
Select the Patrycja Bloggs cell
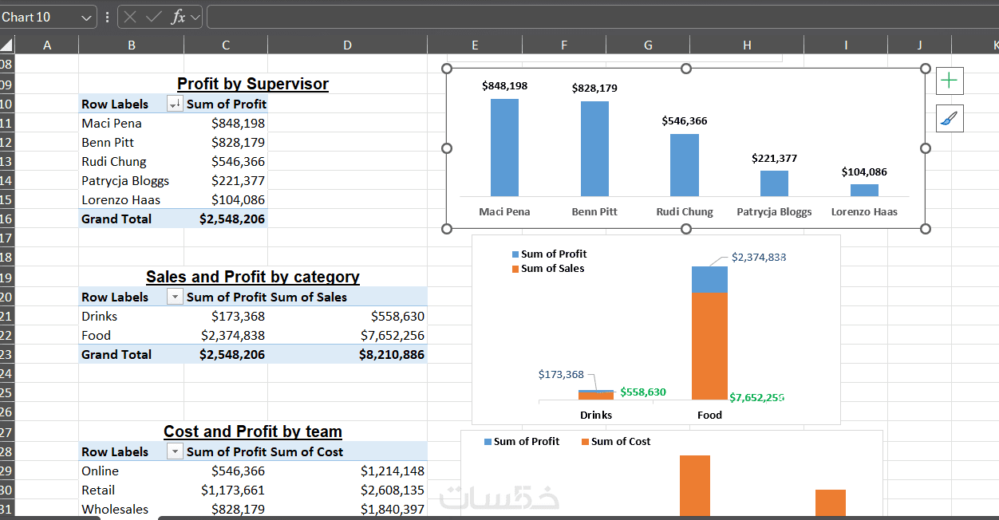pos(132,180)
